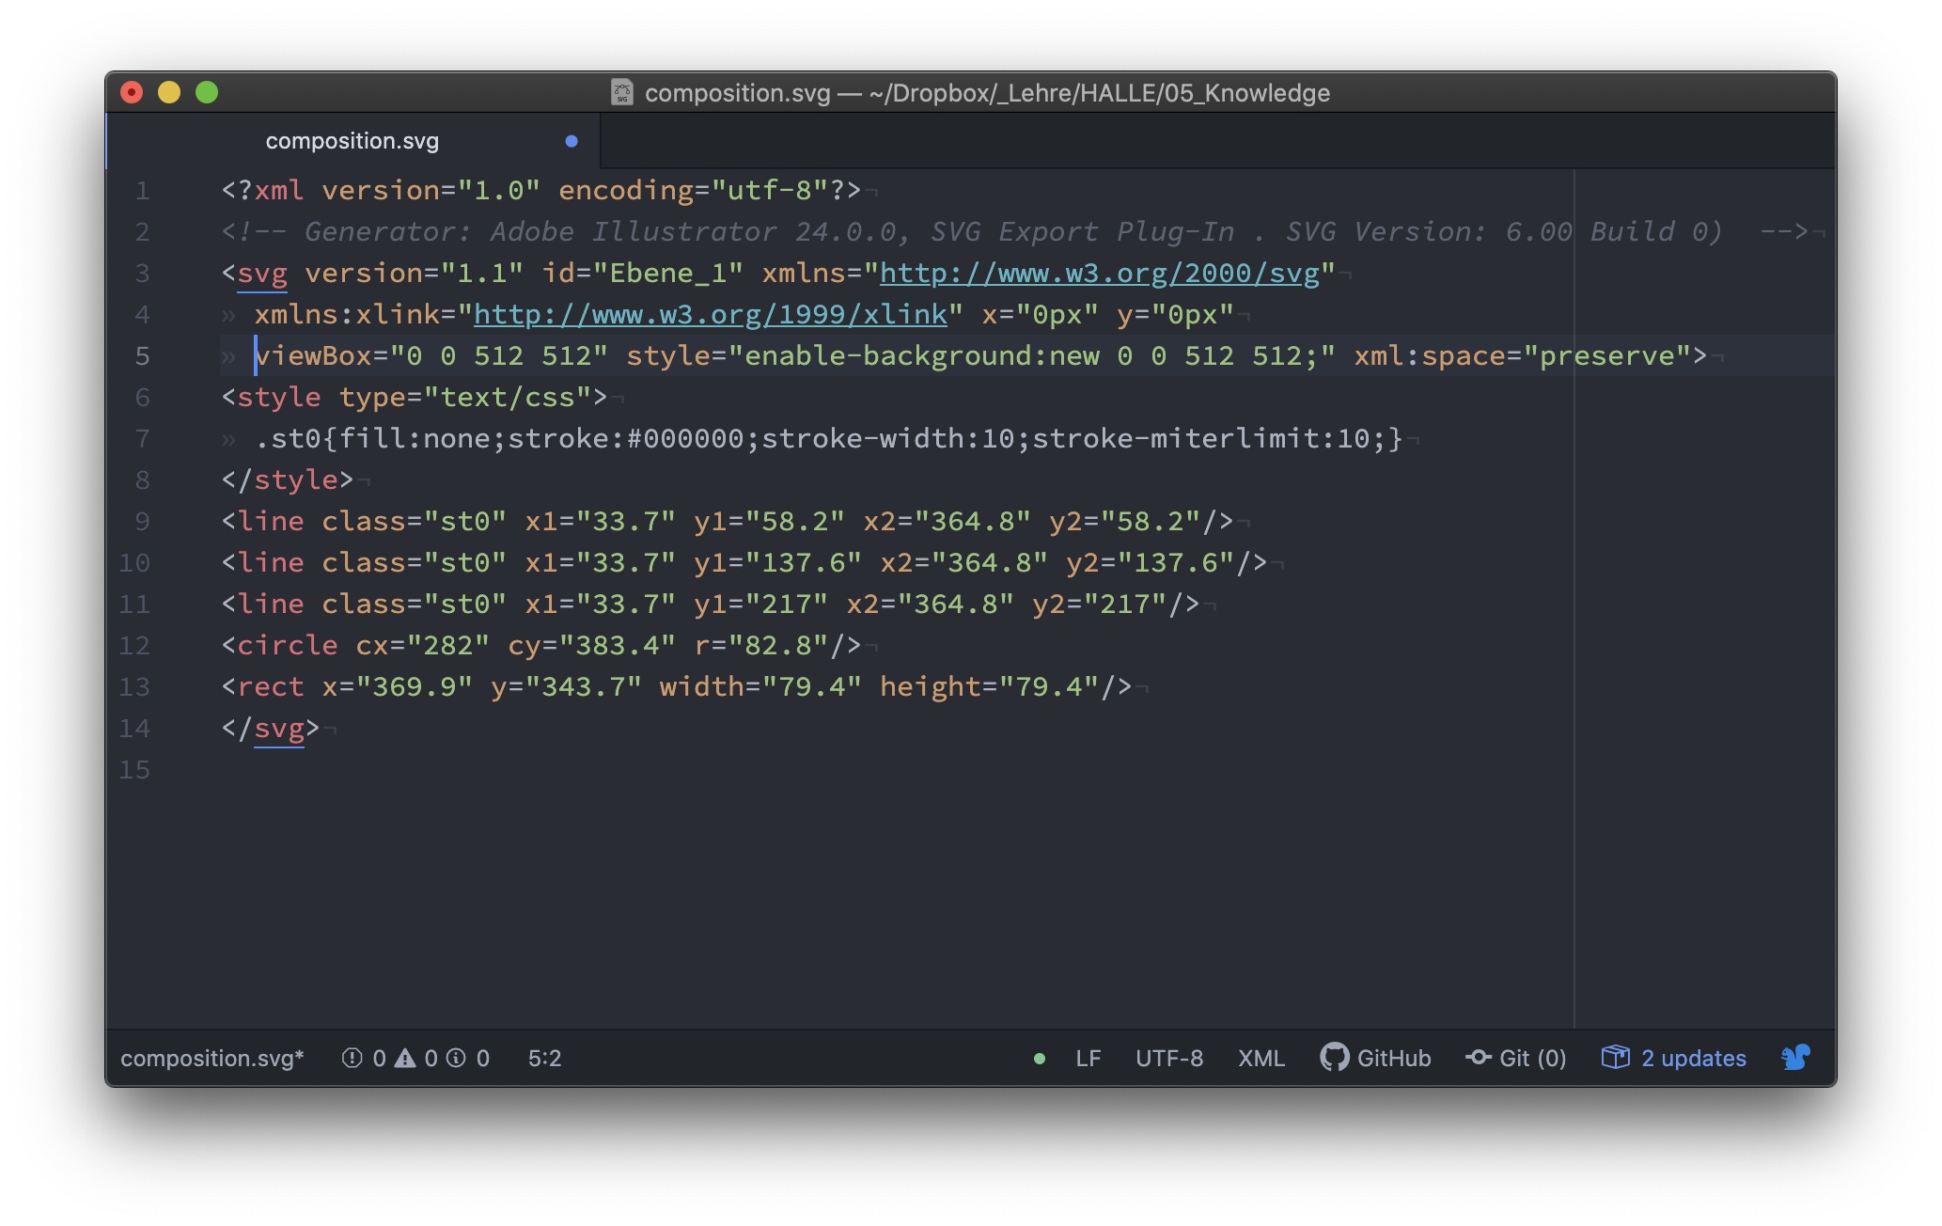Screen dimensions: 1942x1226
Task: Click the linter error count icon
Action: click(x=352, y=1058)
